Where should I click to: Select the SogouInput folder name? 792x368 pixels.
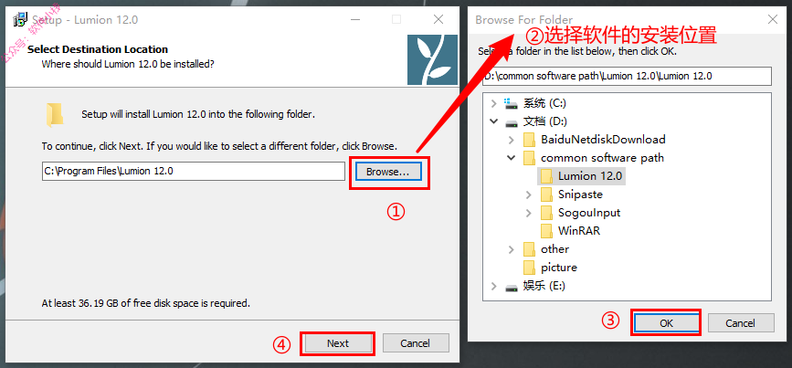point(589,213)
